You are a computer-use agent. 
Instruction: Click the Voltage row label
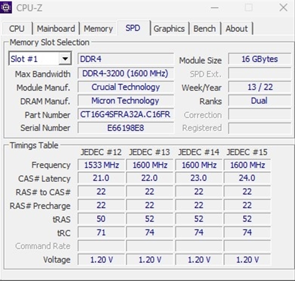pos(57,260)
